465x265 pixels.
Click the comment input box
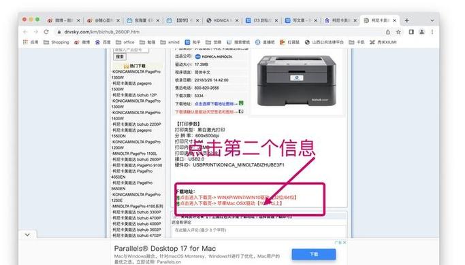(x=258, y=230)
